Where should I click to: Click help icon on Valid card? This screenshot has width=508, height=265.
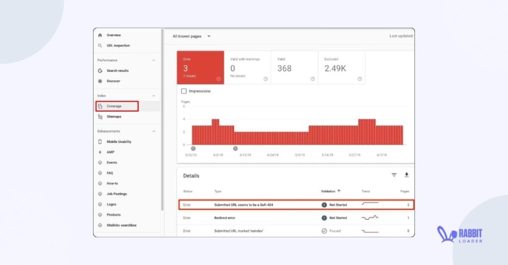coord(313,79)
